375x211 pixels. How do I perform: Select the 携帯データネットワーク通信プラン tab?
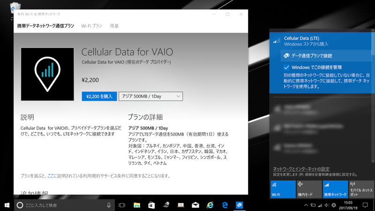tap(45, 26)
